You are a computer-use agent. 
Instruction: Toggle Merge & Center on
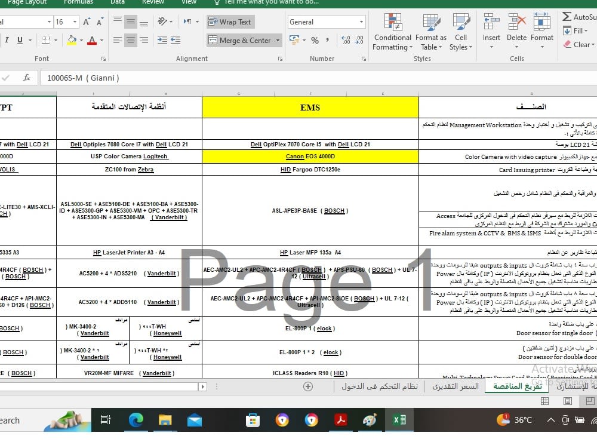[x=241, y=40]
